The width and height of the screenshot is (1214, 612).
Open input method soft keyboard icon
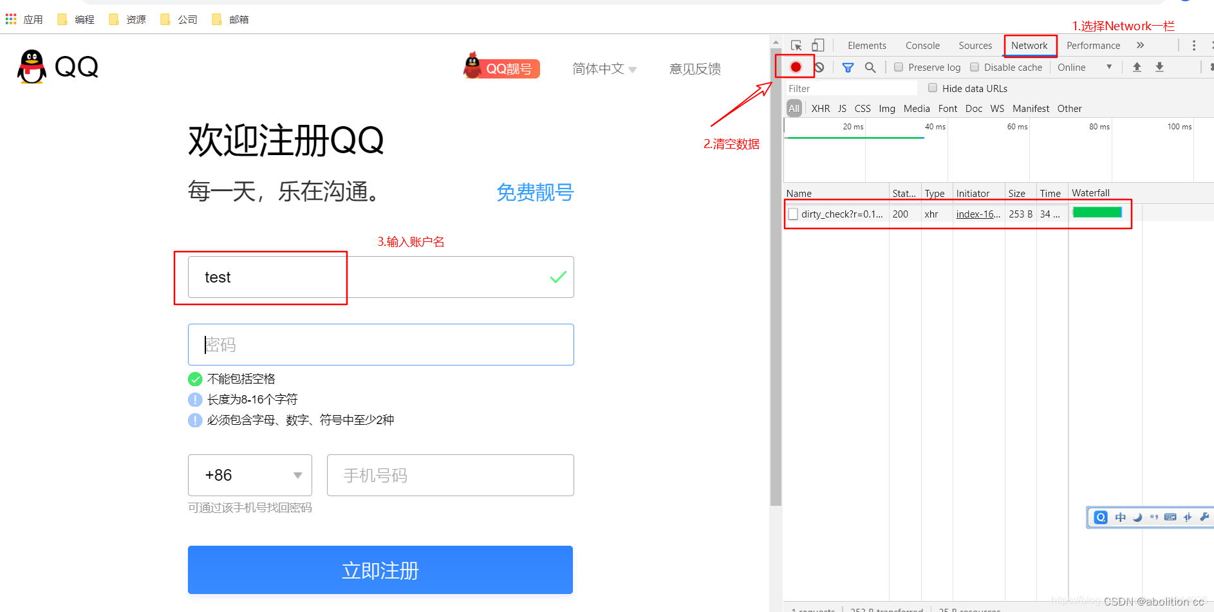1170,517
